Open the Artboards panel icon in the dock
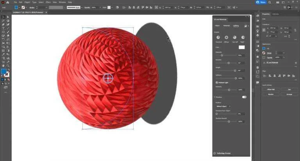 tap(257, 76)
